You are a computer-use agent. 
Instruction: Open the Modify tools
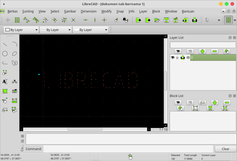click(x=5, y=100)
